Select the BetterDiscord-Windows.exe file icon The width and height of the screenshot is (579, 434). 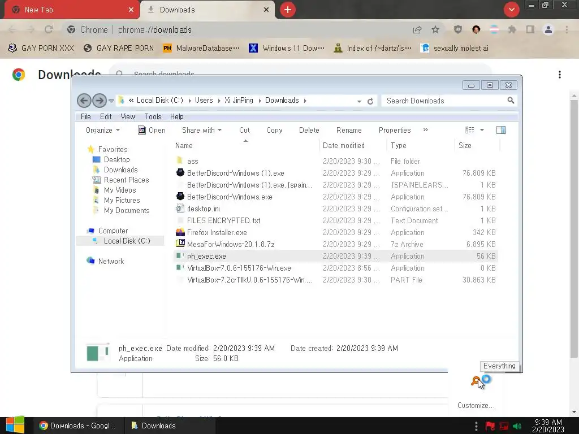point(180,196)
